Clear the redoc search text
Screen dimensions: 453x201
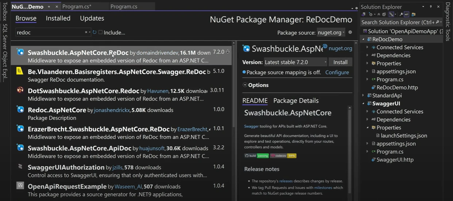[86, 32]
